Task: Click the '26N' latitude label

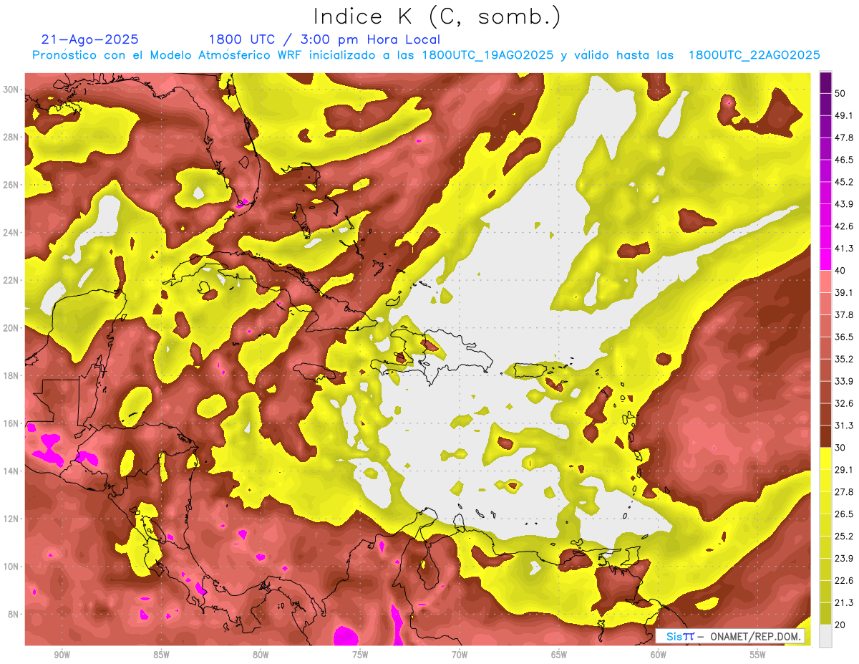Action: 11,185
